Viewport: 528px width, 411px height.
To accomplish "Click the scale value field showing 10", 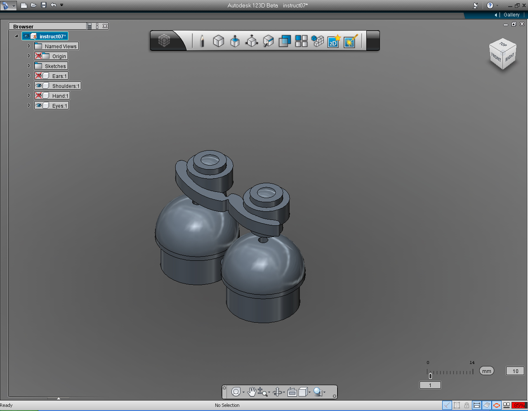I will coord(515,371).
